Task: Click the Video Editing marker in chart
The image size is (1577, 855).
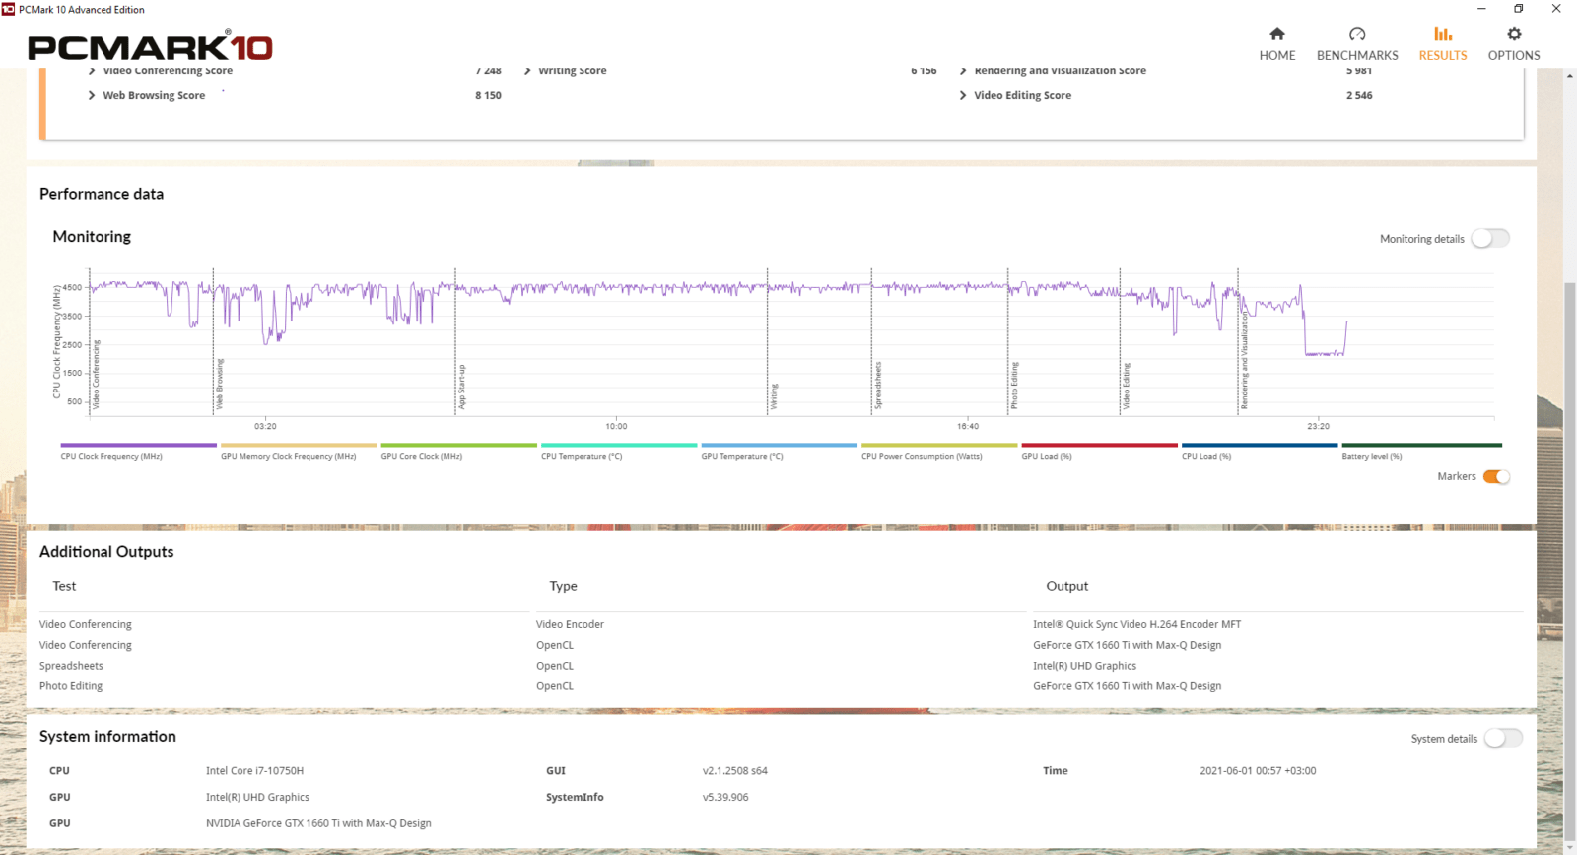Action: pyautogui.click(x=1126, y=386)
